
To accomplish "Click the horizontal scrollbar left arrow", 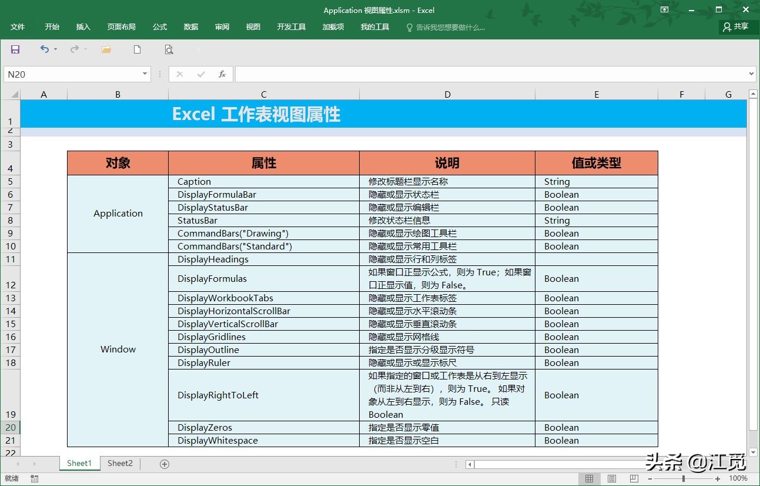I will (x=470, y=464).
